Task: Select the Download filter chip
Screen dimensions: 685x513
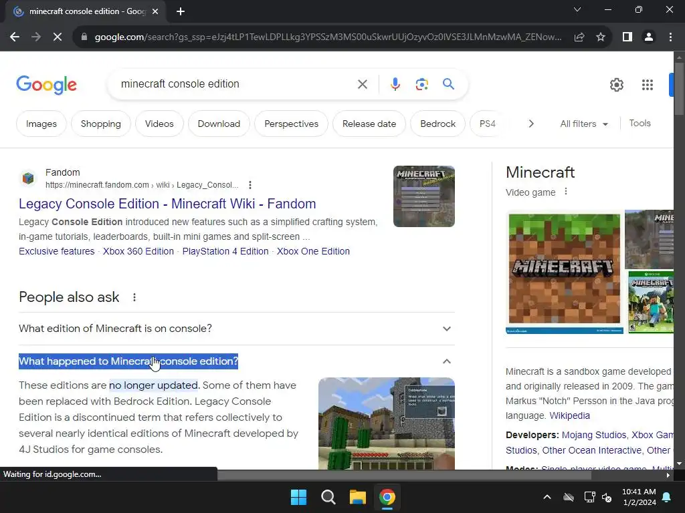Action: [x=219, y=124]
